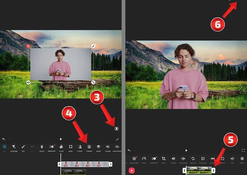Open Animation in right editor toolbar
Image resolution: width=247 pixels, height=175 pixels.
click(154, 160)
